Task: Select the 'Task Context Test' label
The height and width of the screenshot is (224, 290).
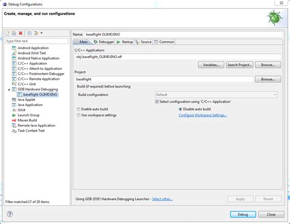Action: [x=31, y=131]
